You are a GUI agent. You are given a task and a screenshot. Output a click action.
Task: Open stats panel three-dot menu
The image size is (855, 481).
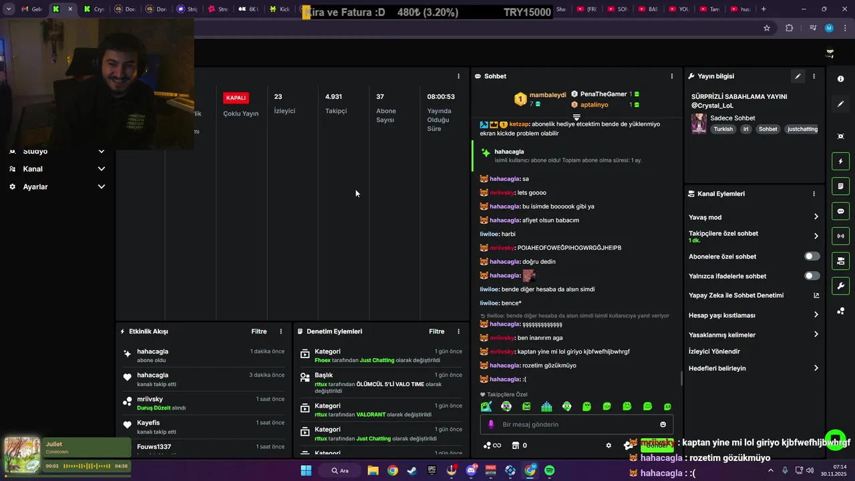pos(458,76)
